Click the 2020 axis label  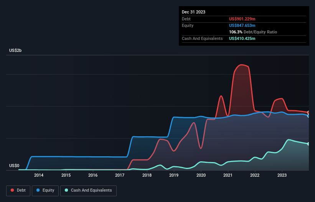coord(201,175)
